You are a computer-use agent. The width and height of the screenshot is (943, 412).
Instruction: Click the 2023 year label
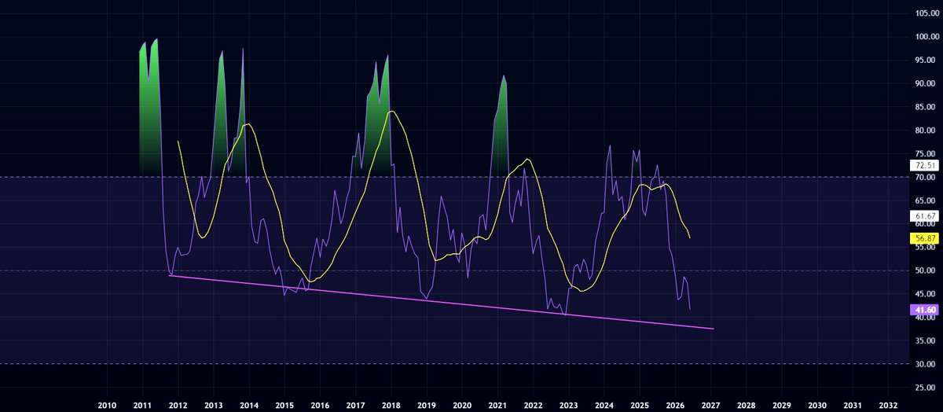point(569,404)
